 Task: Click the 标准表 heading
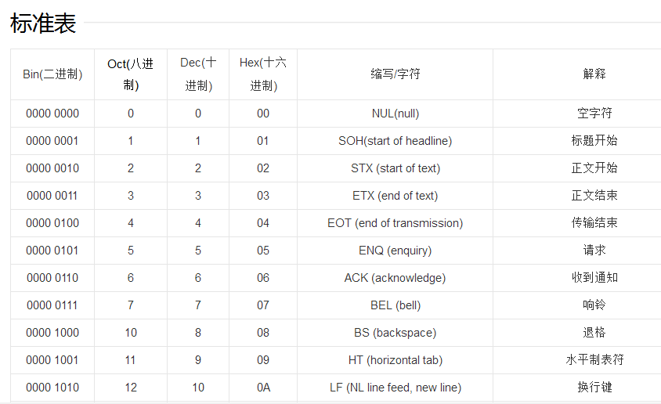[x=43, y=23]
